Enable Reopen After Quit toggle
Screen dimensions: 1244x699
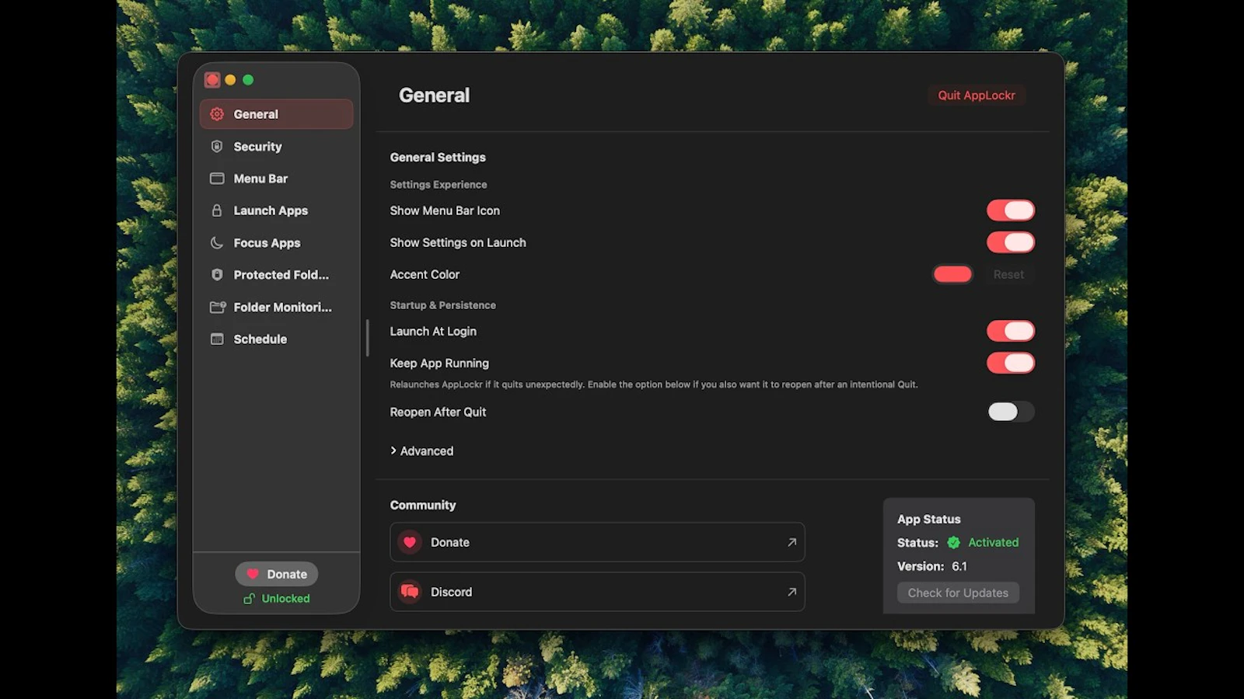point(1011,412)
